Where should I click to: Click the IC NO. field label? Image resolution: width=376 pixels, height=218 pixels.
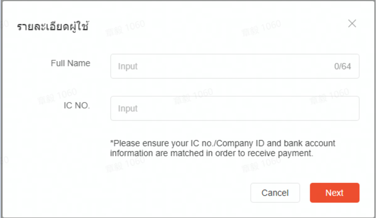(x=77, y=105)
